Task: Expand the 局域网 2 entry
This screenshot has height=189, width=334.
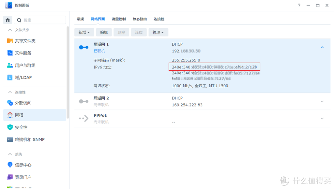Action: pyautogui.click(x=322, y=101)
